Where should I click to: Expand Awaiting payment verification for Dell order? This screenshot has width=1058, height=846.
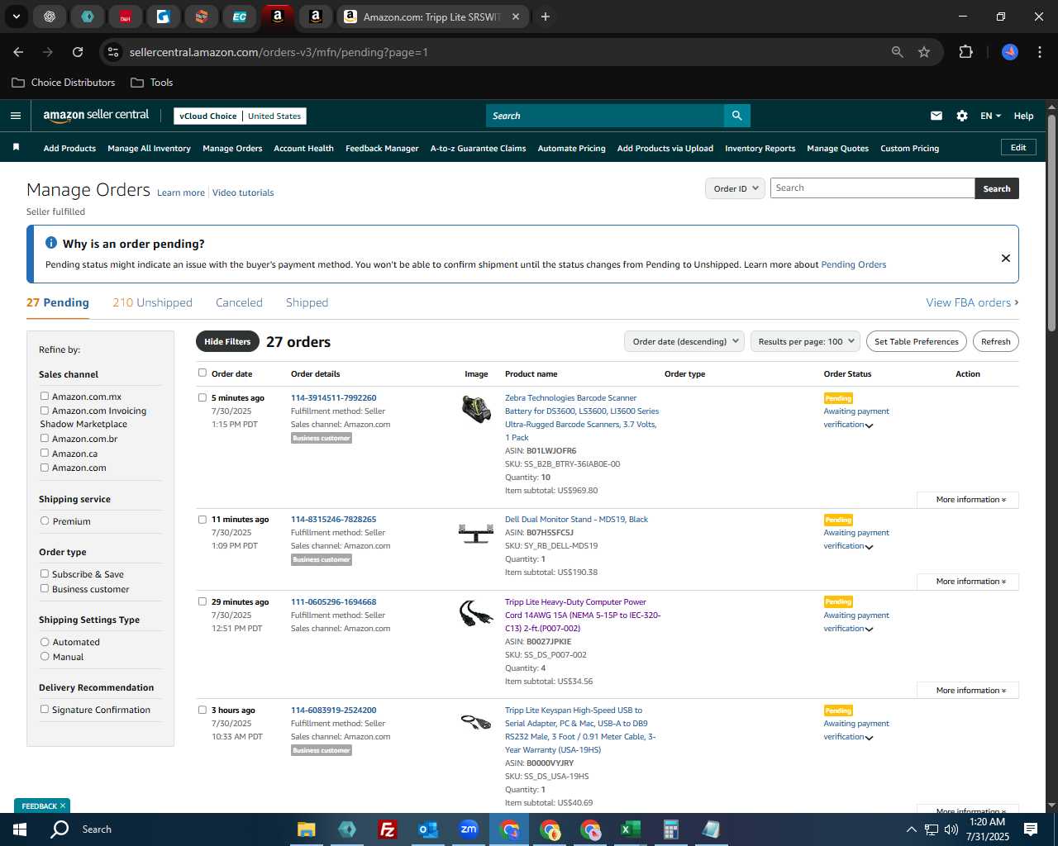tap(856, 539)
